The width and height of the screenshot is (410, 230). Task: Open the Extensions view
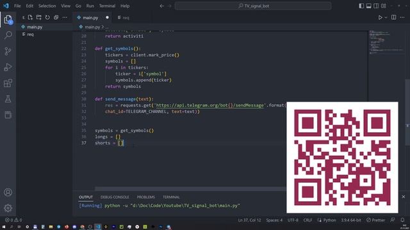(8, 83)
